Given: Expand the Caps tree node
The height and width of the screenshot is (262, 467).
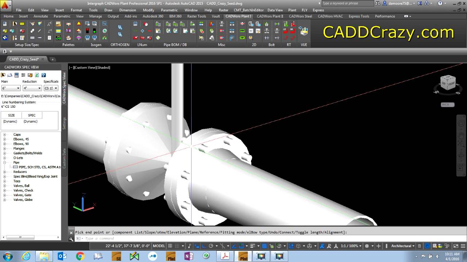Looking at the screenshot, I should (x=5, y=135).
